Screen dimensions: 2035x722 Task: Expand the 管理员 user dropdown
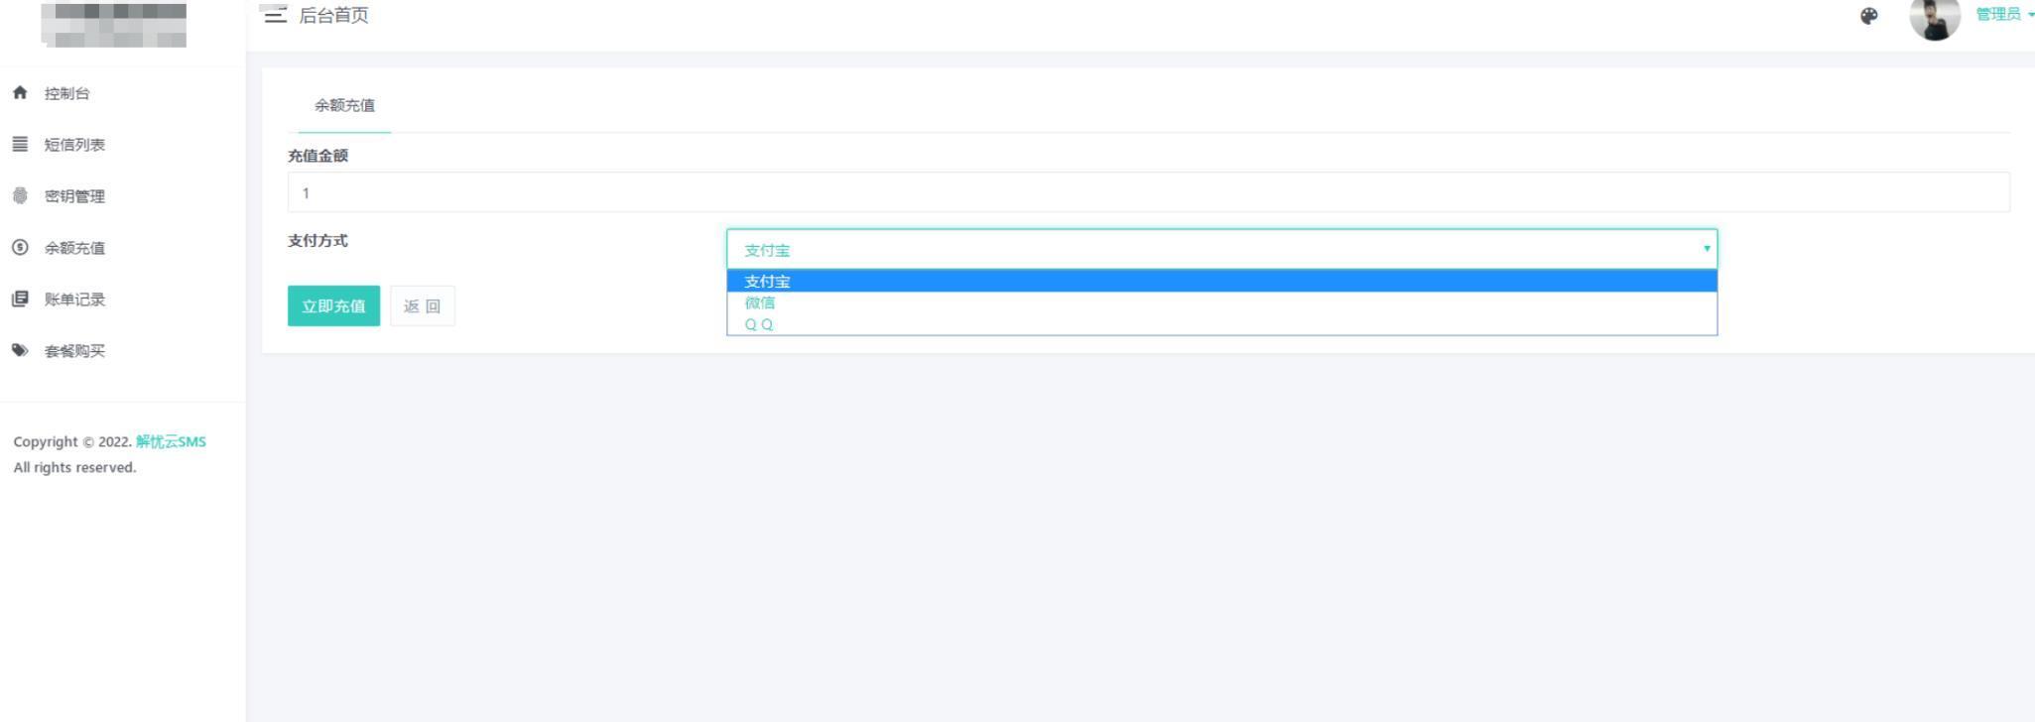(x=2004, y=14)
